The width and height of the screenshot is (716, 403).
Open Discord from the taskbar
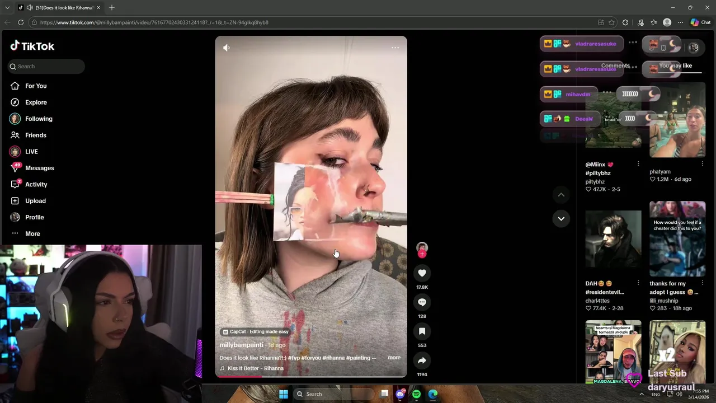point(400,394)
